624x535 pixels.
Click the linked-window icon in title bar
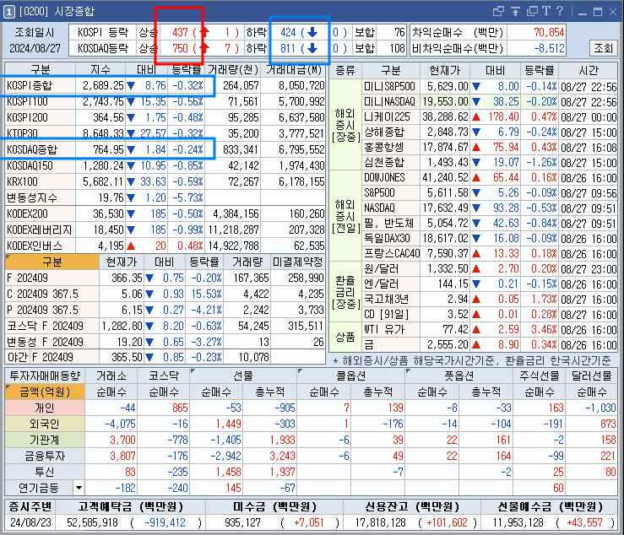[x=498, y=12]
